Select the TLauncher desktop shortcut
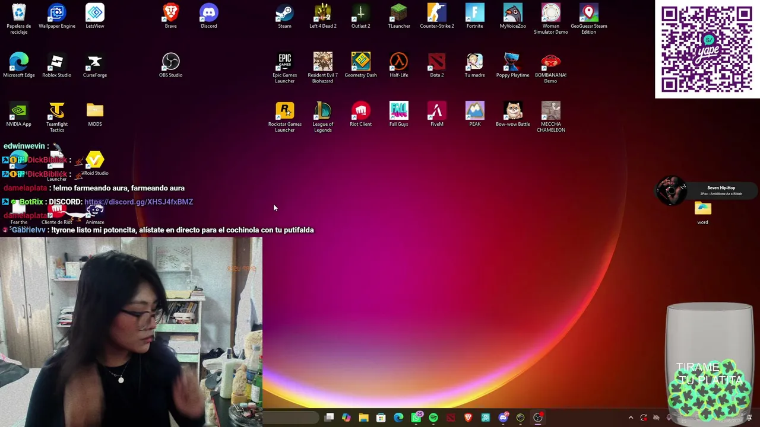Image resolution: width=760 pixels, height=427 pixels. [399, 16]
